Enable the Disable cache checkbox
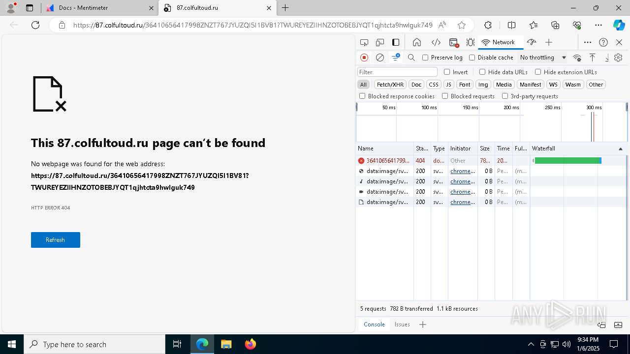630x354 pixels. pos(472,58)
